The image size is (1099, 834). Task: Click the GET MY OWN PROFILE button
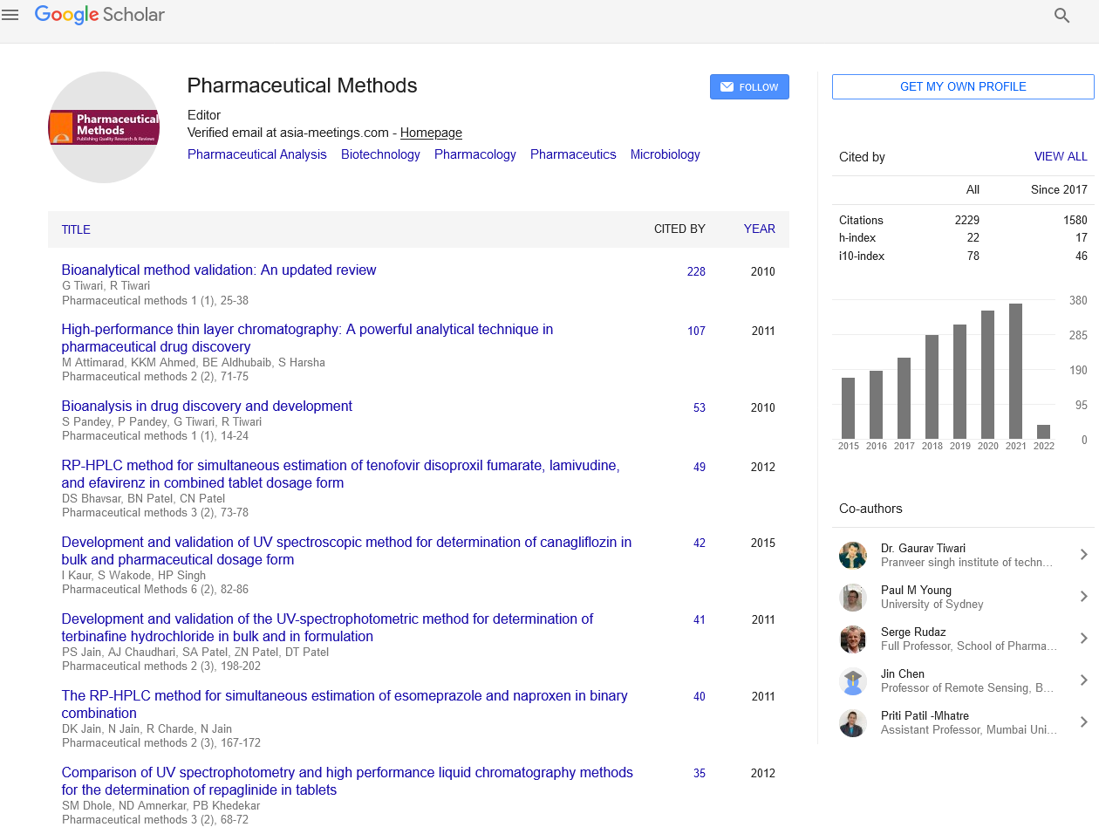point(963,86)
